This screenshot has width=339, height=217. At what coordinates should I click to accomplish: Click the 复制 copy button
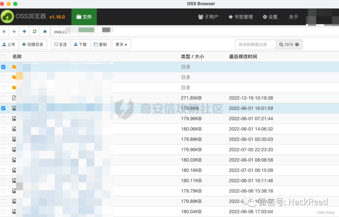100,44
